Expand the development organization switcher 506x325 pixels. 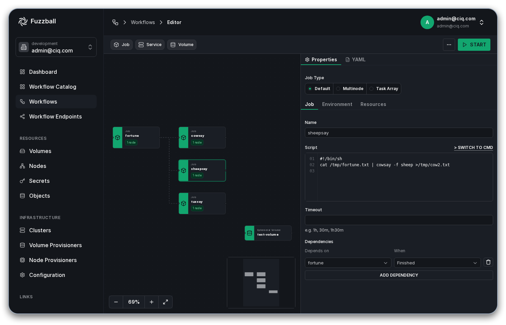click(x=56, y=47)
